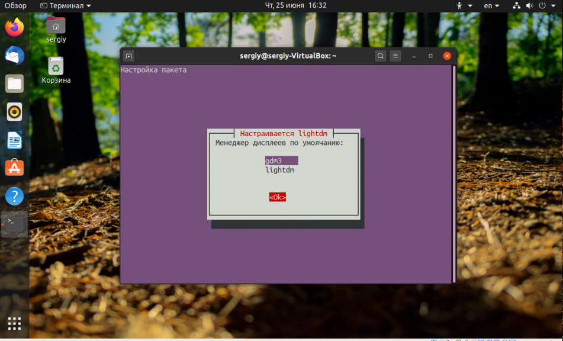Click the Настройка пакета header text

(x=153, y=70)
